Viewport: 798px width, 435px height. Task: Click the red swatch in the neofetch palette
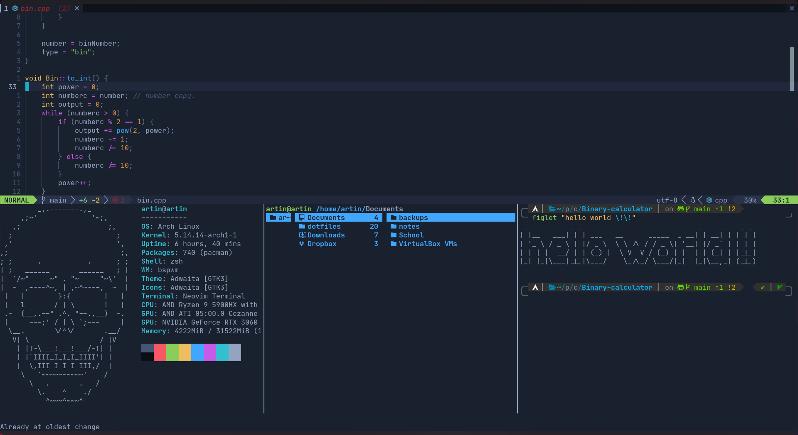160,352
